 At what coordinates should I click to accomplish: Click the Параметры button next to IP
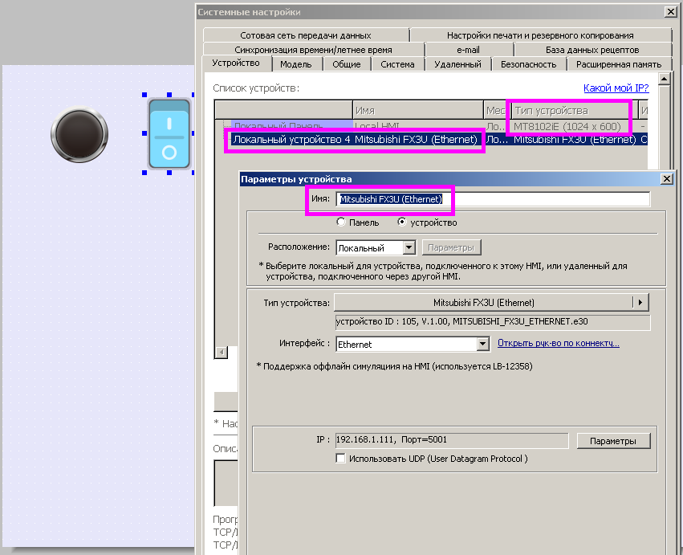pyautogui.click(x=613, y=441)
